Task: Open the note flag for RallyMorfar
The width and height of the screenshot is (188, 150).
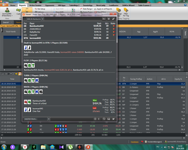Action: pyautogui.click(x=114, y=32)
